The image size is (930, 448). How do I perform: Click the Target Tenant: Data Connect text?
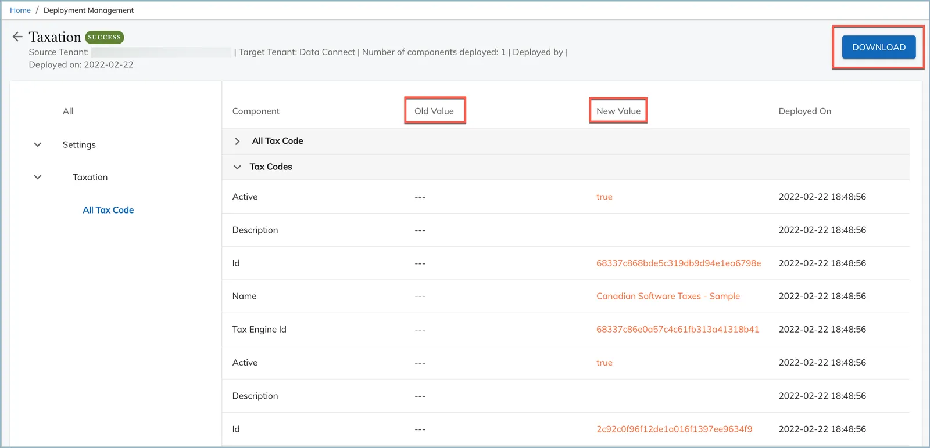point(297,52)
